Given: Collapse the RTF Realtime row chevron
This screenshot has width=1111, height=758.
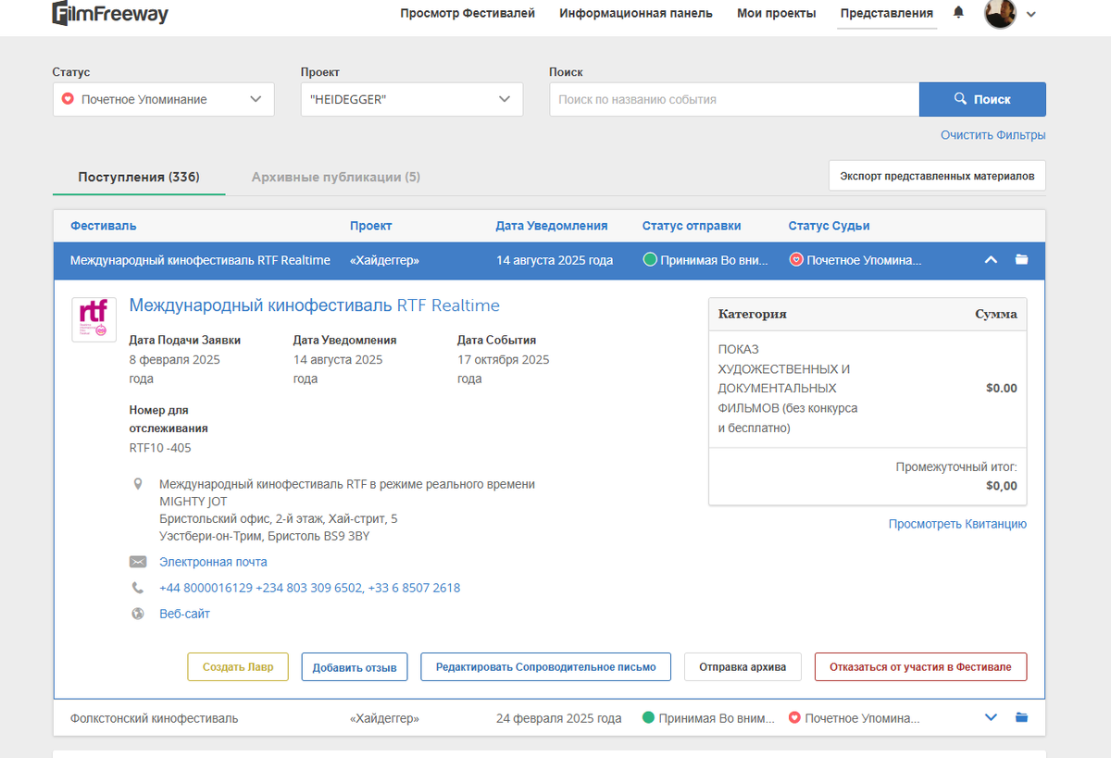Looking at the screenshot, I should 991,260.
